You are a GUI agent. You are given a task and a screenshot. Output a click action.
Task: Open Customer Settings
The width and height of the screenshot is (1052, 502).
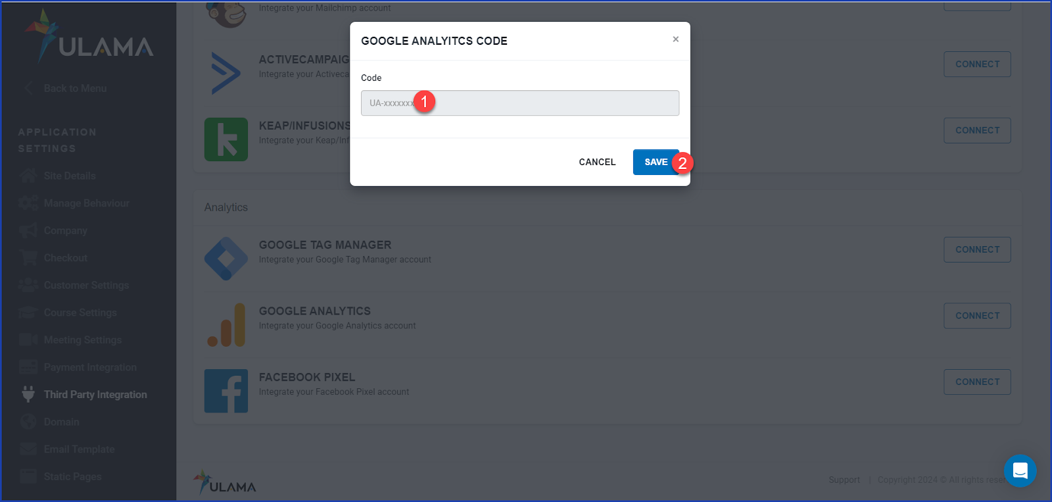86,285
